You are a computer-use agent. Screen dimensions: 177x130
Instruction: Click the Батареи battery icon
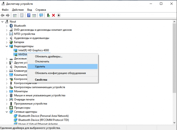pos(11,42)
